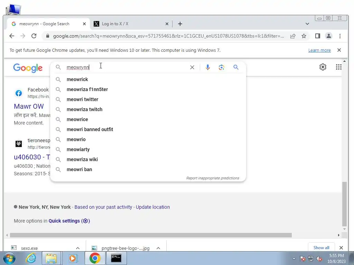Choose suggestion 'meowri twitter'
354x265 pixels.
click(148, 99)
